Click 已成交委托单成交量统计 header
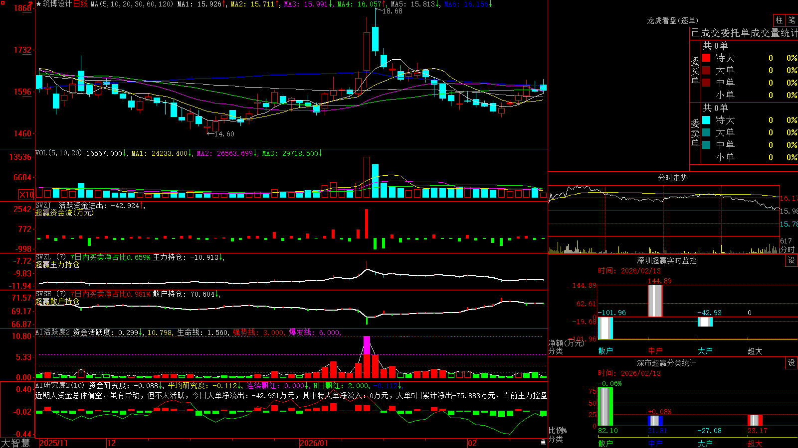This screenshot has height=448, width=798. point(744,33)
